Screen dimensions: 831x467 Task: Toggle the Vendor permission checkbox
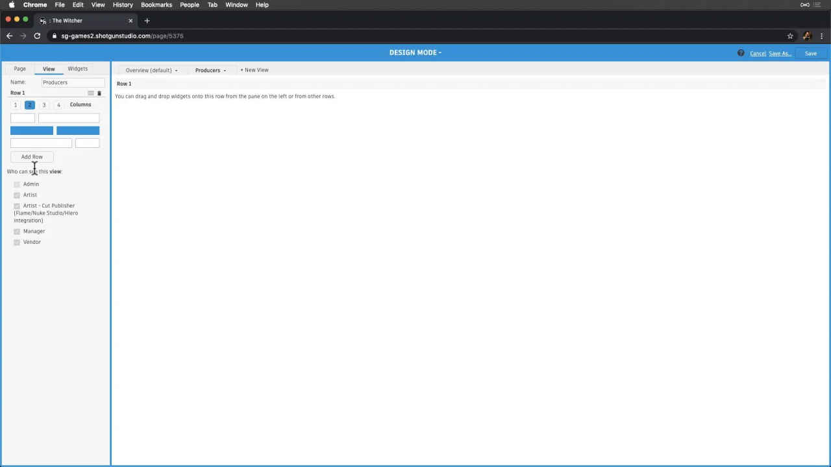tap(17, 243)
